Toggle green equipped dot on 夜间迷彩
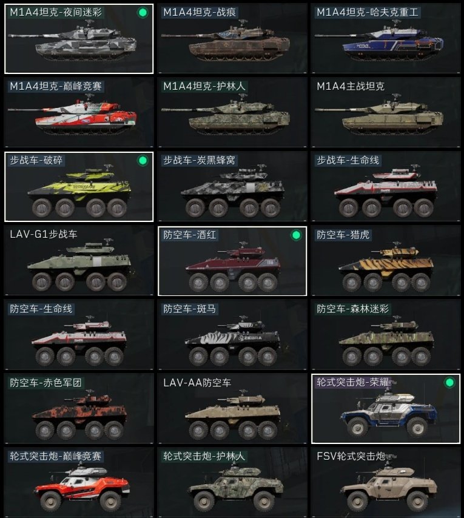The image size is (464, 518). pos(143,13)
